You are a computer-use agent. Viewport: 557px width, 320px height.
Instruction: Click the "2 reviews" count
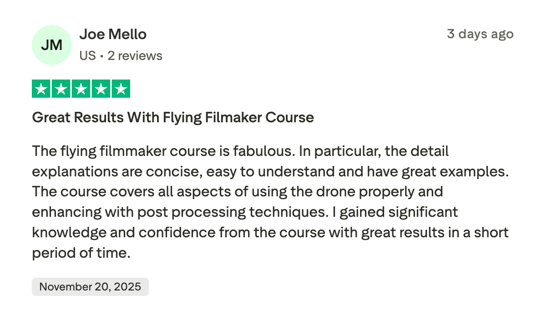[x=135, y=56]
